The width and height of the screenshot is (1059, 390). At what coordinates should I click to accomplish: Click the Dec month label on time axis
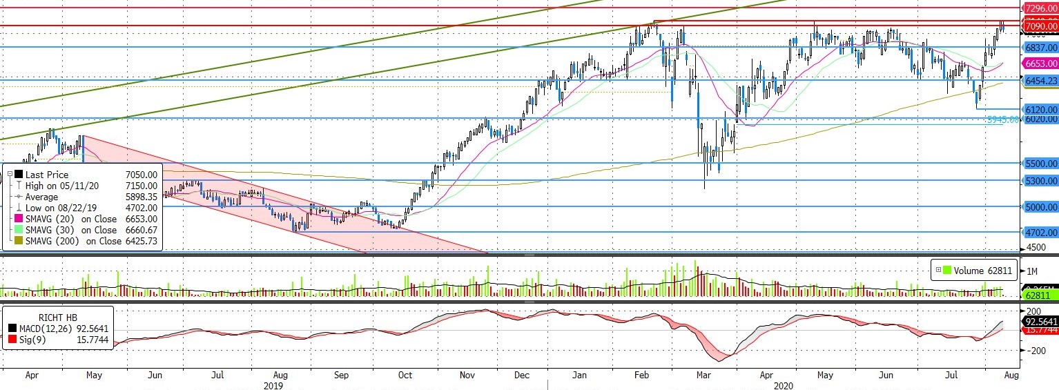pos(522,376)
